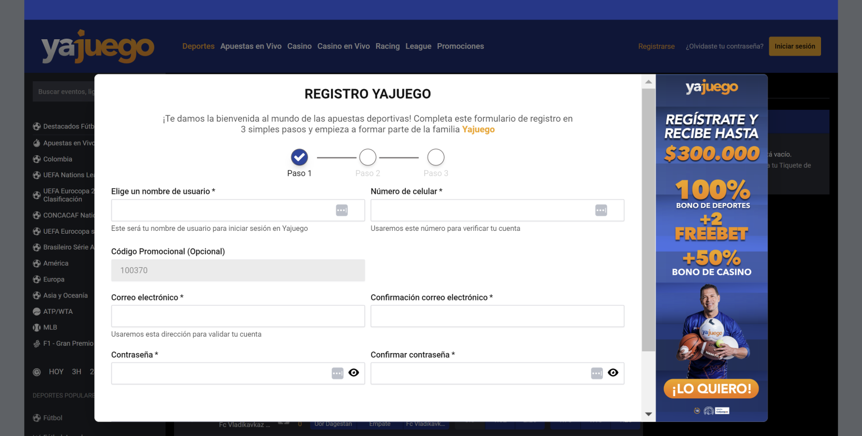Click password manager icon in Contraseña field

[337, 373]
